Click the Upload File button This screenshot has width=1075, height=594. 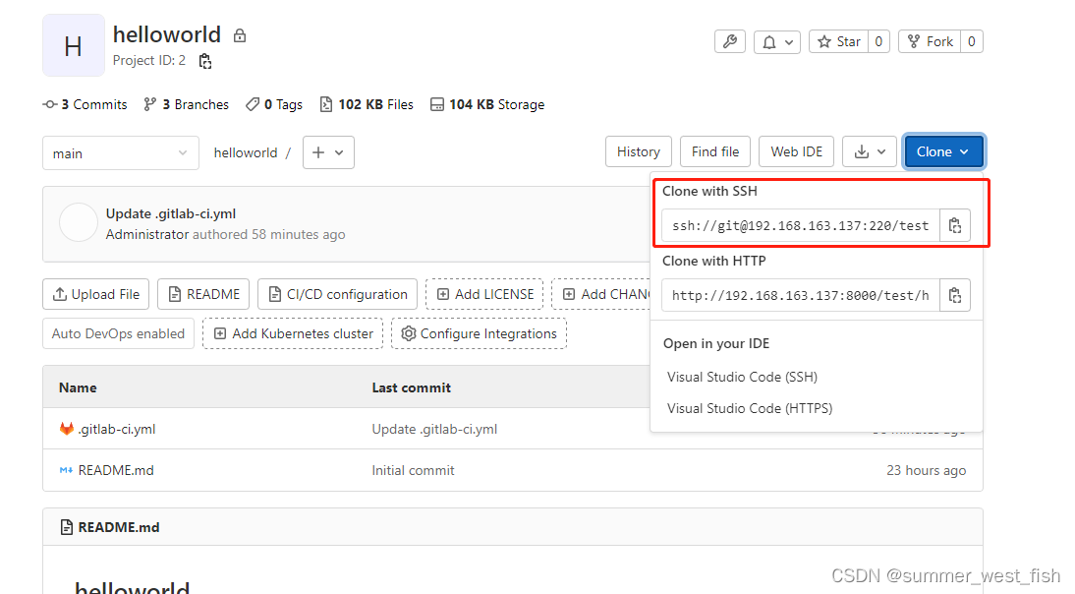tap(95, 293)
